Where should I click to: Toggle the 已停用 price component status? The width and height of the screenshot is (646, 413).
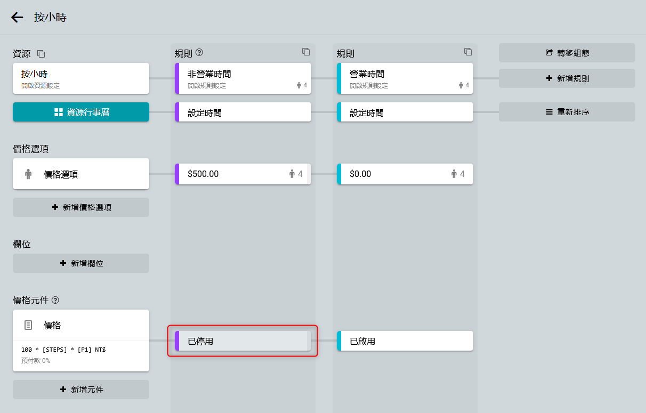243,341
